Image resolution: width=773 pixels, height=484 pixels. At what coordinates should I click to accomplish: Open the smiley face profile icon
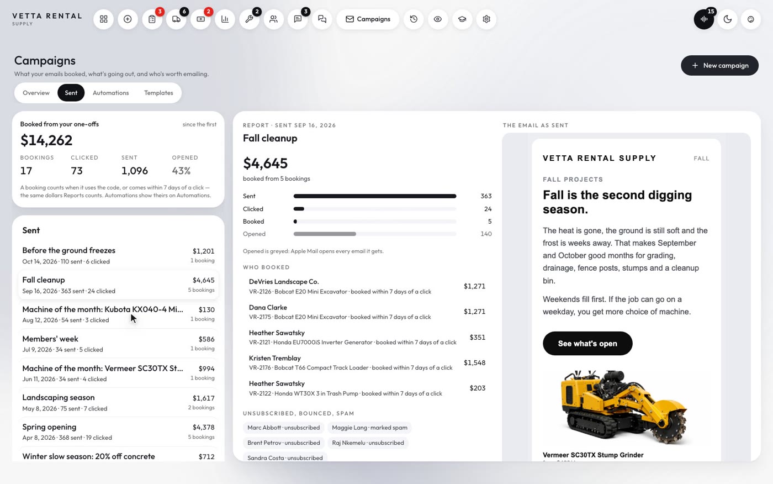coord(751,19)
